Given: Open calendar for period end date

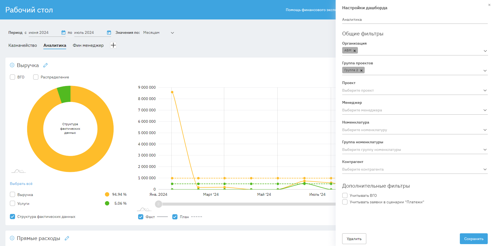Looking at the screenshot, I should pos(109,32).
